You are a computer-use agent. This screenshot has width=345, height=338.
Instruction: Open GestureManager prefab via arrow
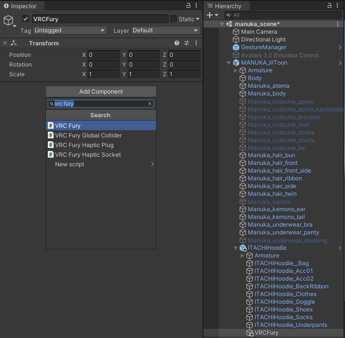pos(340,47)
